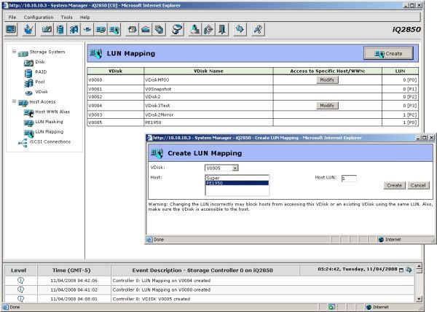437x312 pixels.
Task: Click the Storage System tree node icon
Action: [23, 53]
